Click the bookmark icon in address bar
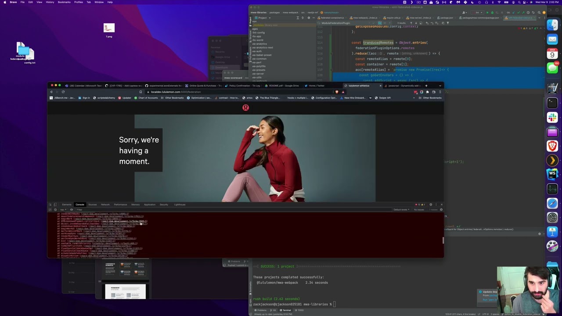The image size is (562, 316). click(140, 92)
